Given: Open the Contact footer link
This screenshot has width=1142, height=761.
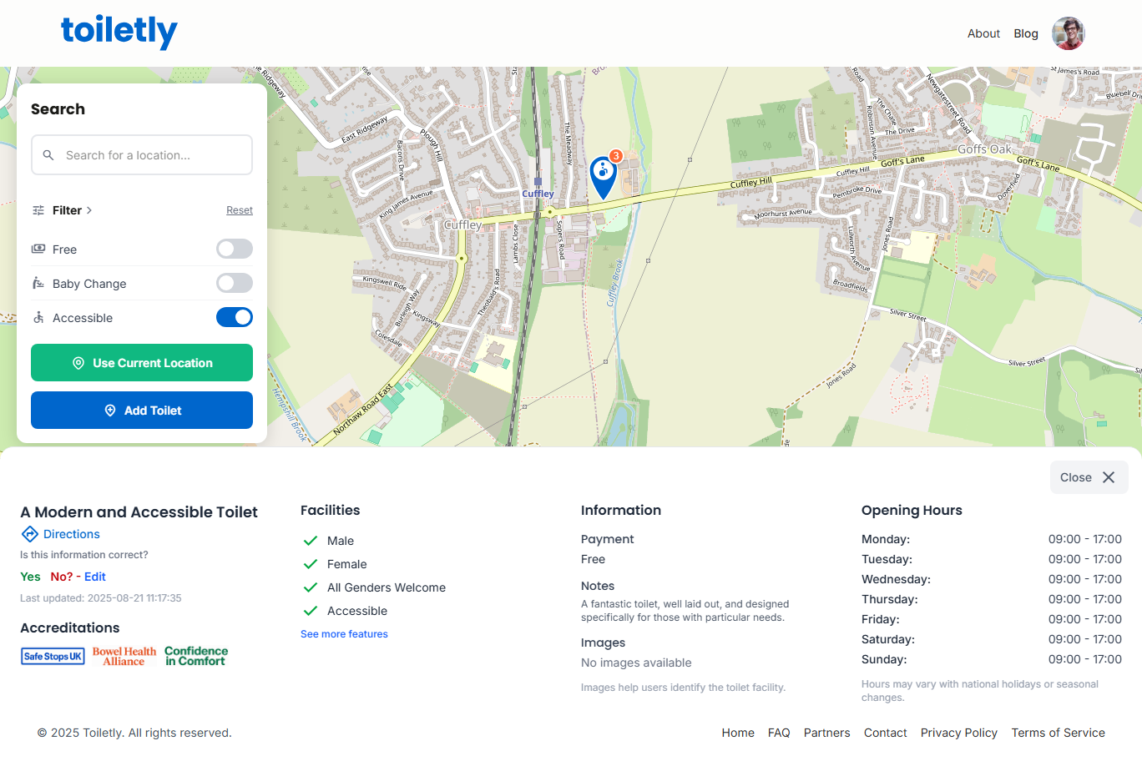Looking at the screenshot, I should pyautogui.click(x=886, y=733).
